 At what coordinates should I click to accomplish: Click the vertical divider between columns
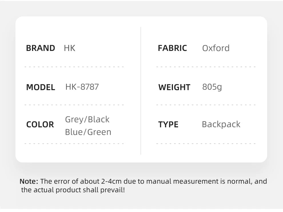click(x=141, y=91)
